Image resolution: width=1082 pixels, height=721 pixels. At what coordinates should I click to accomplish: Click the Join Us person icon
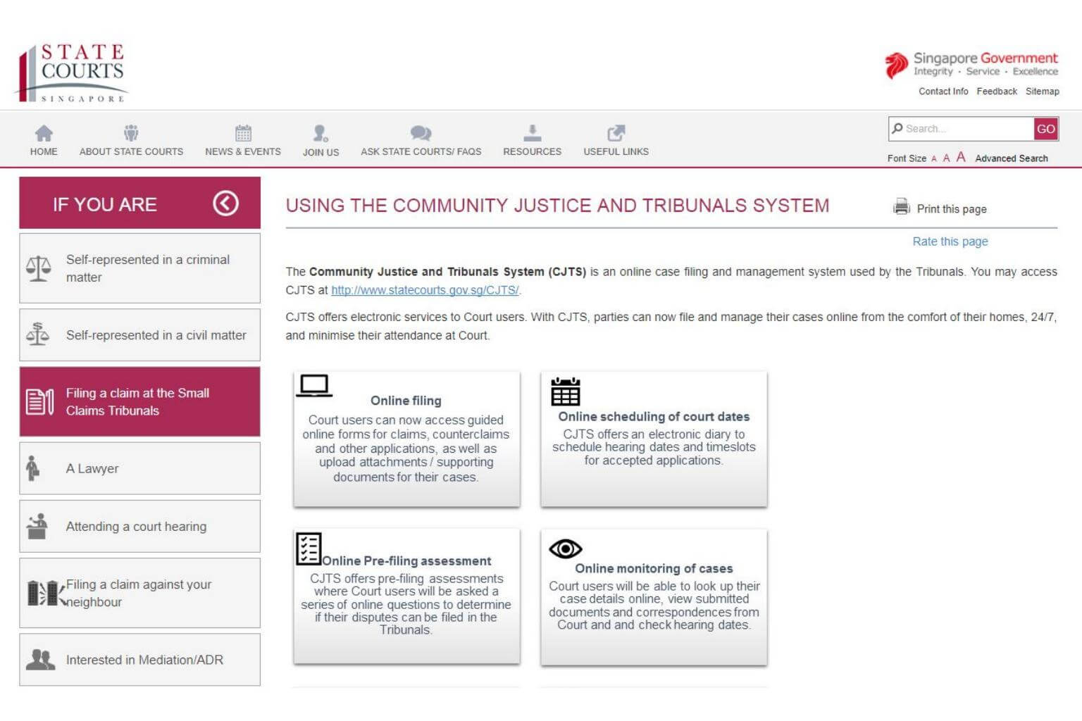click(x=321, y=133)
